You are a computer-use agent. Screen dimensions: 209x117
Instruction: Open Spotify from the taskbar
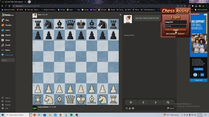click(x=72, y=115)
